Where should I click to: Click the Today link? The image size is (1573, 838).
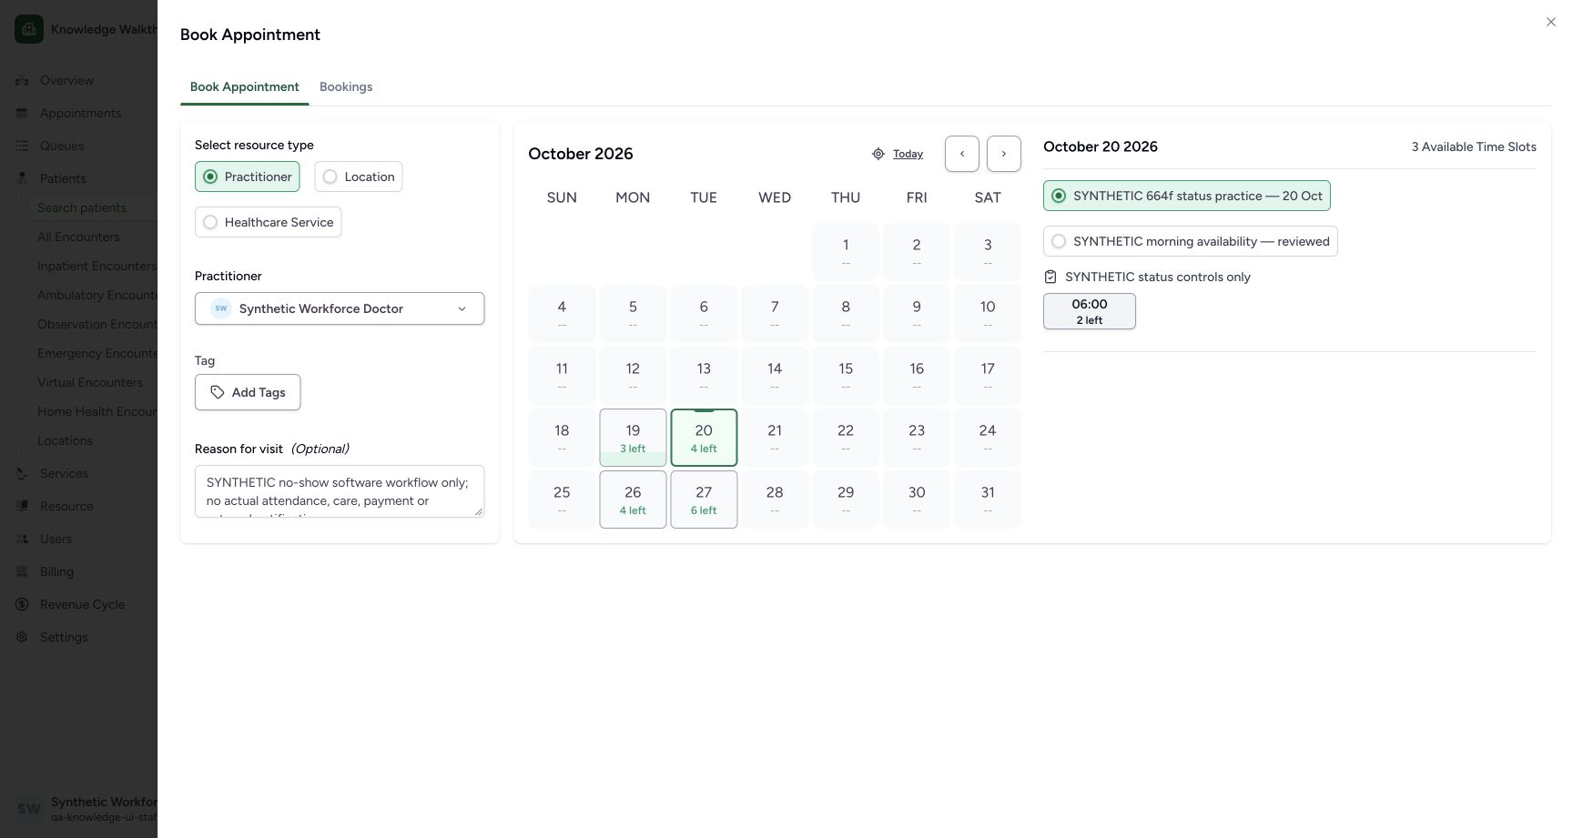click(x=908, y=154)
